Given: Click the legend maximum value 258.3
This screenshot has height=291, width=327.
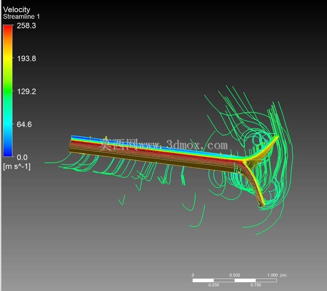Looking at the screenshot, I should click(26, 26).
